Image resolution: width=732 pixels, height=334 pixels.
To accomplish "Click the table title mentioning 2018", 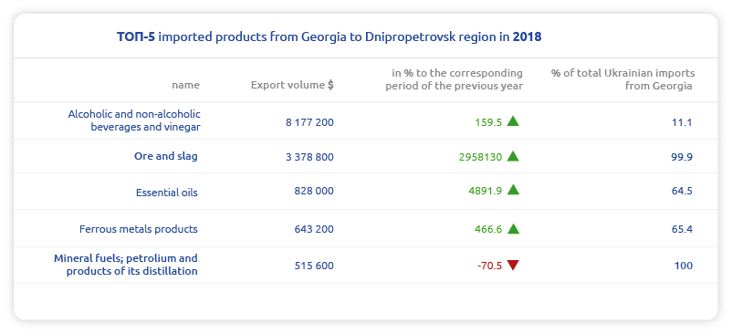I will 329,37.
